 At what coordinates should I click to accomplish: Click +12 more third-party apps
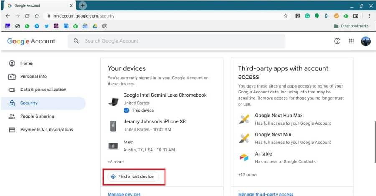pos(247,175)
